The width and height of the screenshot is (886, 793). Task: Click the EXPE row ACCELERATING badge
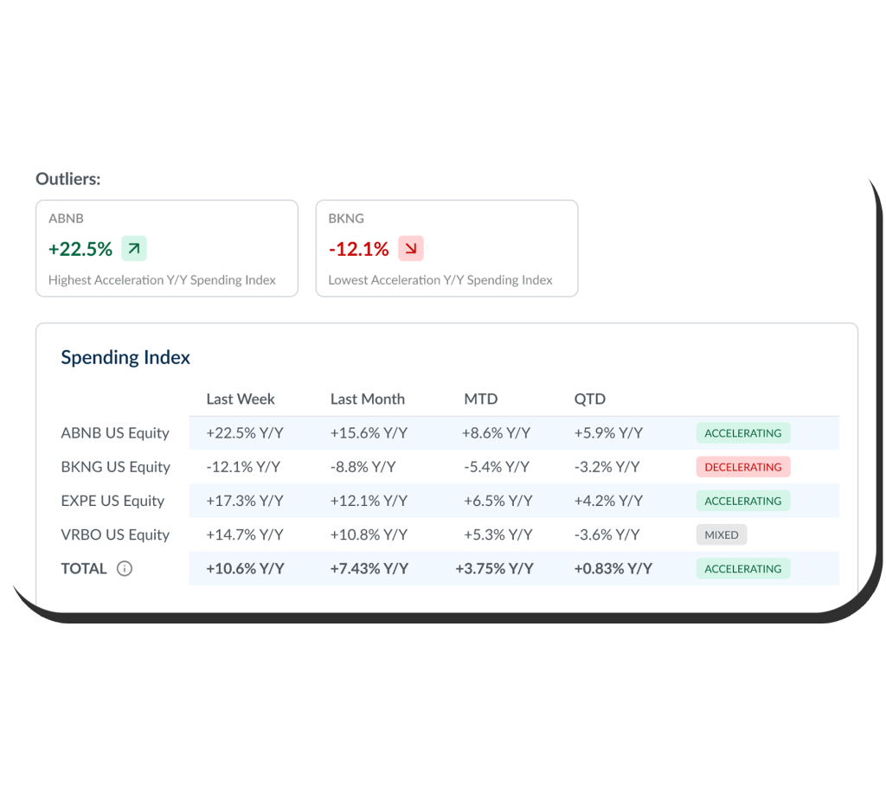point(743,501)
